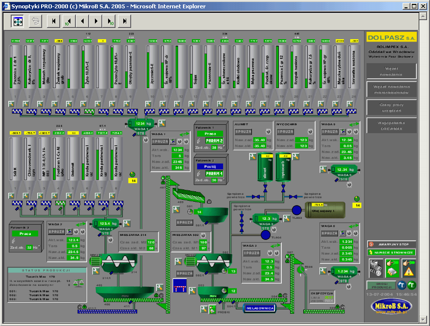Click the wrench under the Pszenica E dr 1 silo
Viewport: 430px width, 326px height.
(x=11, y=104)
